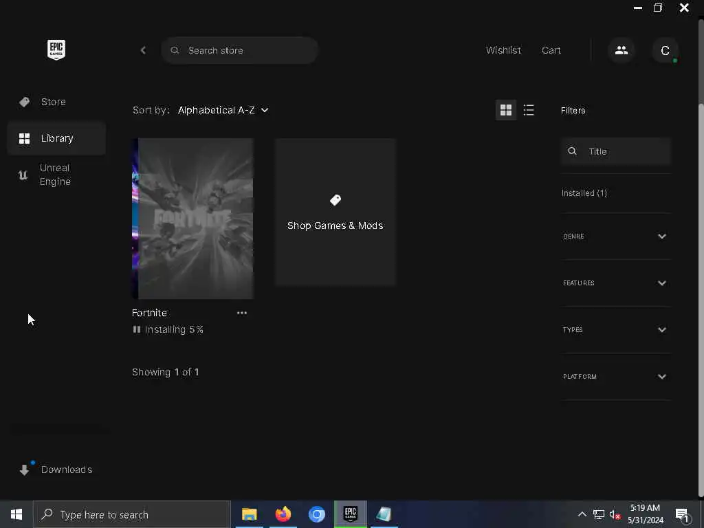Expand the Platform filter

(615, 376)
